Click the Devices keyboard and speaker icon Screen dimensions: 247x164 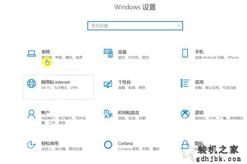(x=108, y=53)
